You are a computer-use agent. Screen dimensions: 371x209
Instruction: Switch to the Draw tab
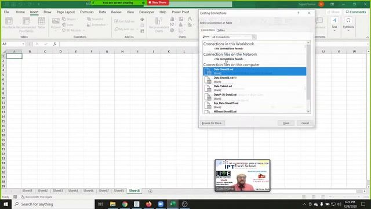(x=48, y=12)
